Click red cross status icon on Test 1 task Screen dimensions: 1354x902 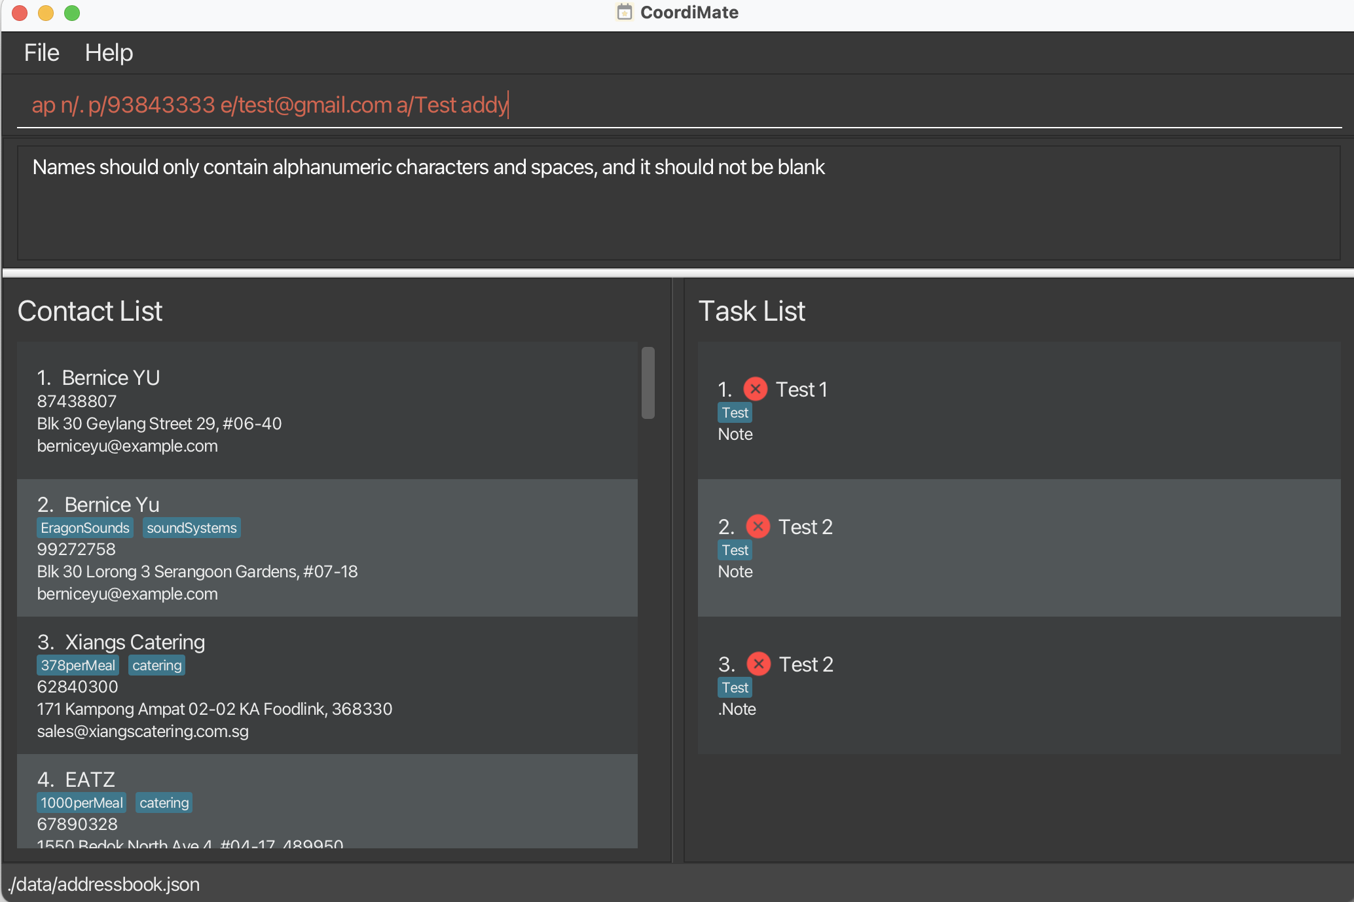755,389
